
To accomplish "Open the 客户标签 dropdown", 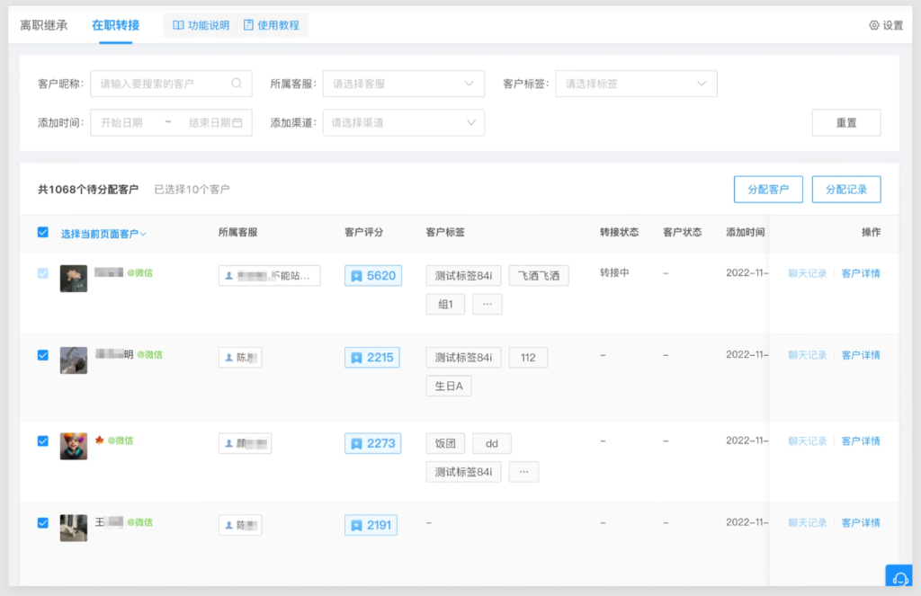I will [636, 84].
